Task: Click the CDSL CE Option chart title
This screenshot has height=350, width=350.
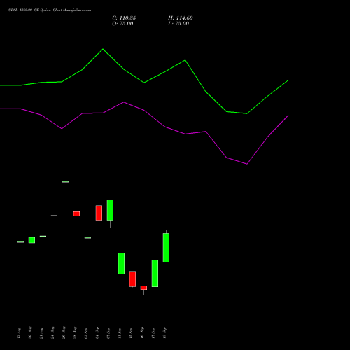Action: click(x=50, y=10)
